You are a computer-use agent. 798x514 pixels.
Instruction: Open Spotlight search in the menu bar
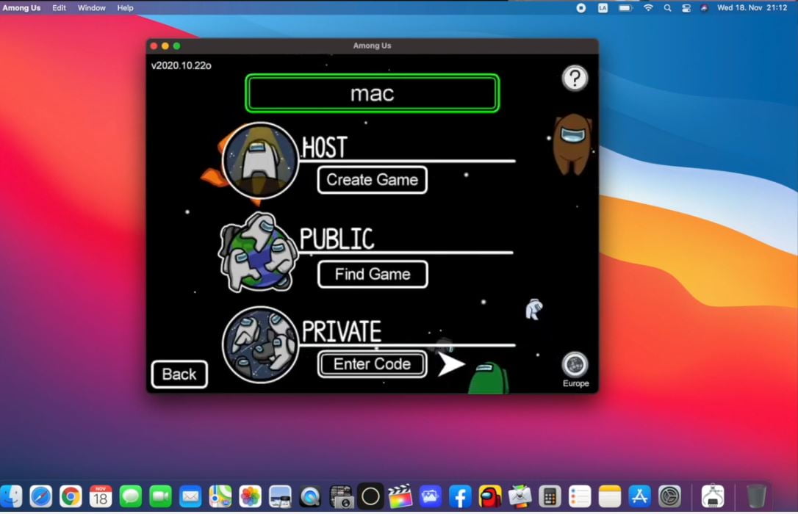point(666,8)
